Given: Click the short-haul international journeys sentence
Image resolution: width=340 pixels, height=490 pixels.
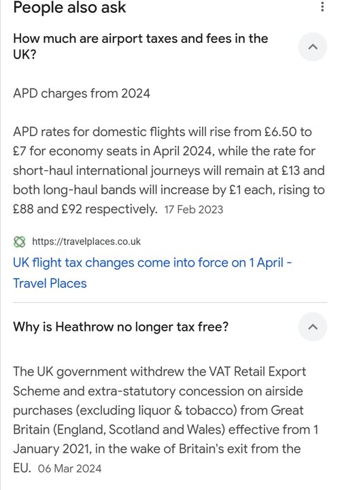Looking at the screenshot, I should (x=169, y=171).
